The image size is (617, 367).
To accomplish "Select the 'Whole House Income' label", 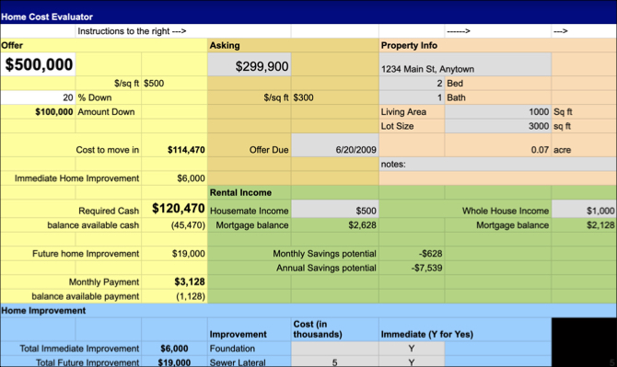I will (x=506, y=211).
